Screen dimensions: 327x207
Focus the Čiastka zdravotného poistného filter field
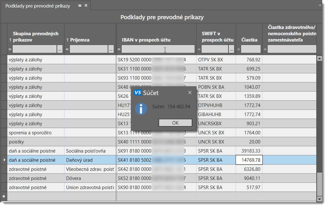coord(292,49)
